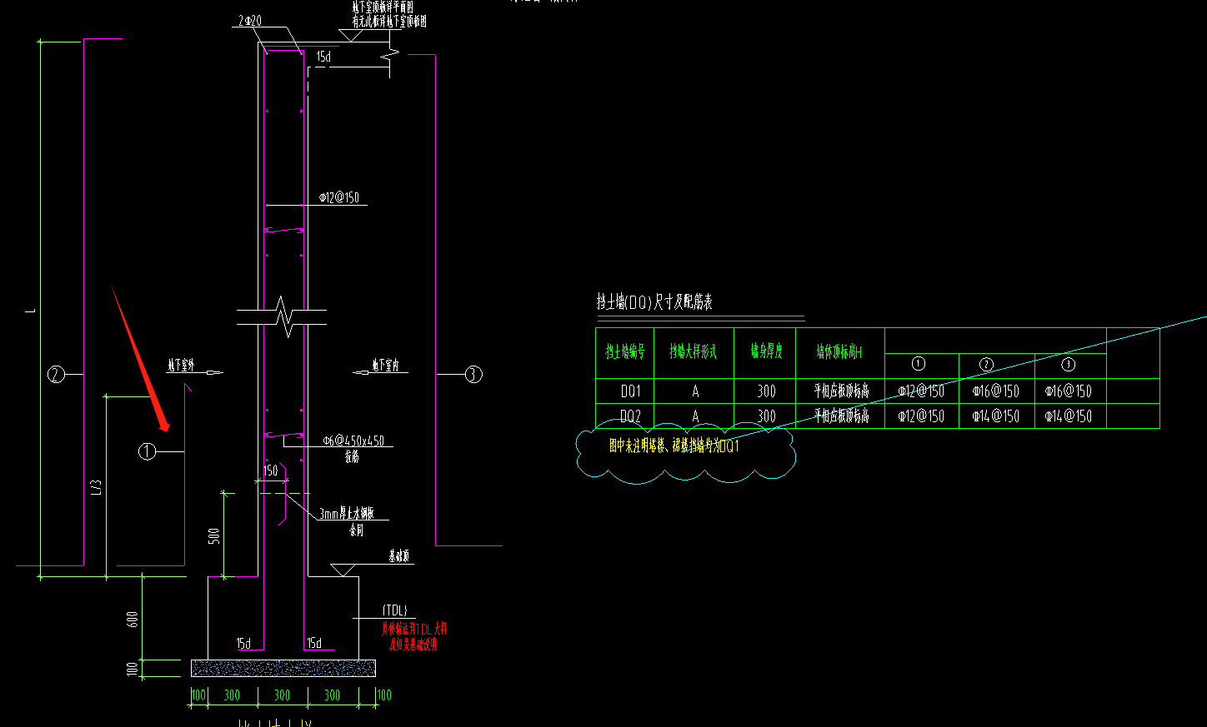Viewport: 1207px width, 727px height.
Task: Select the first Φ16@150 cell in DQ1 row
Action: 996,391
